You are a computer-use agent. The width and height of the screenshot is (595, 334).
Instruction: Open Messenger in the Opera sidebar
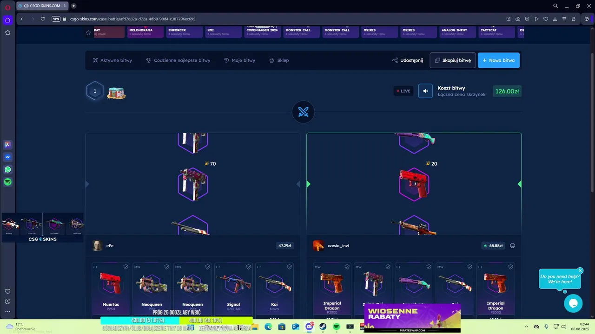pyautogui.click(x=7, y=157)
